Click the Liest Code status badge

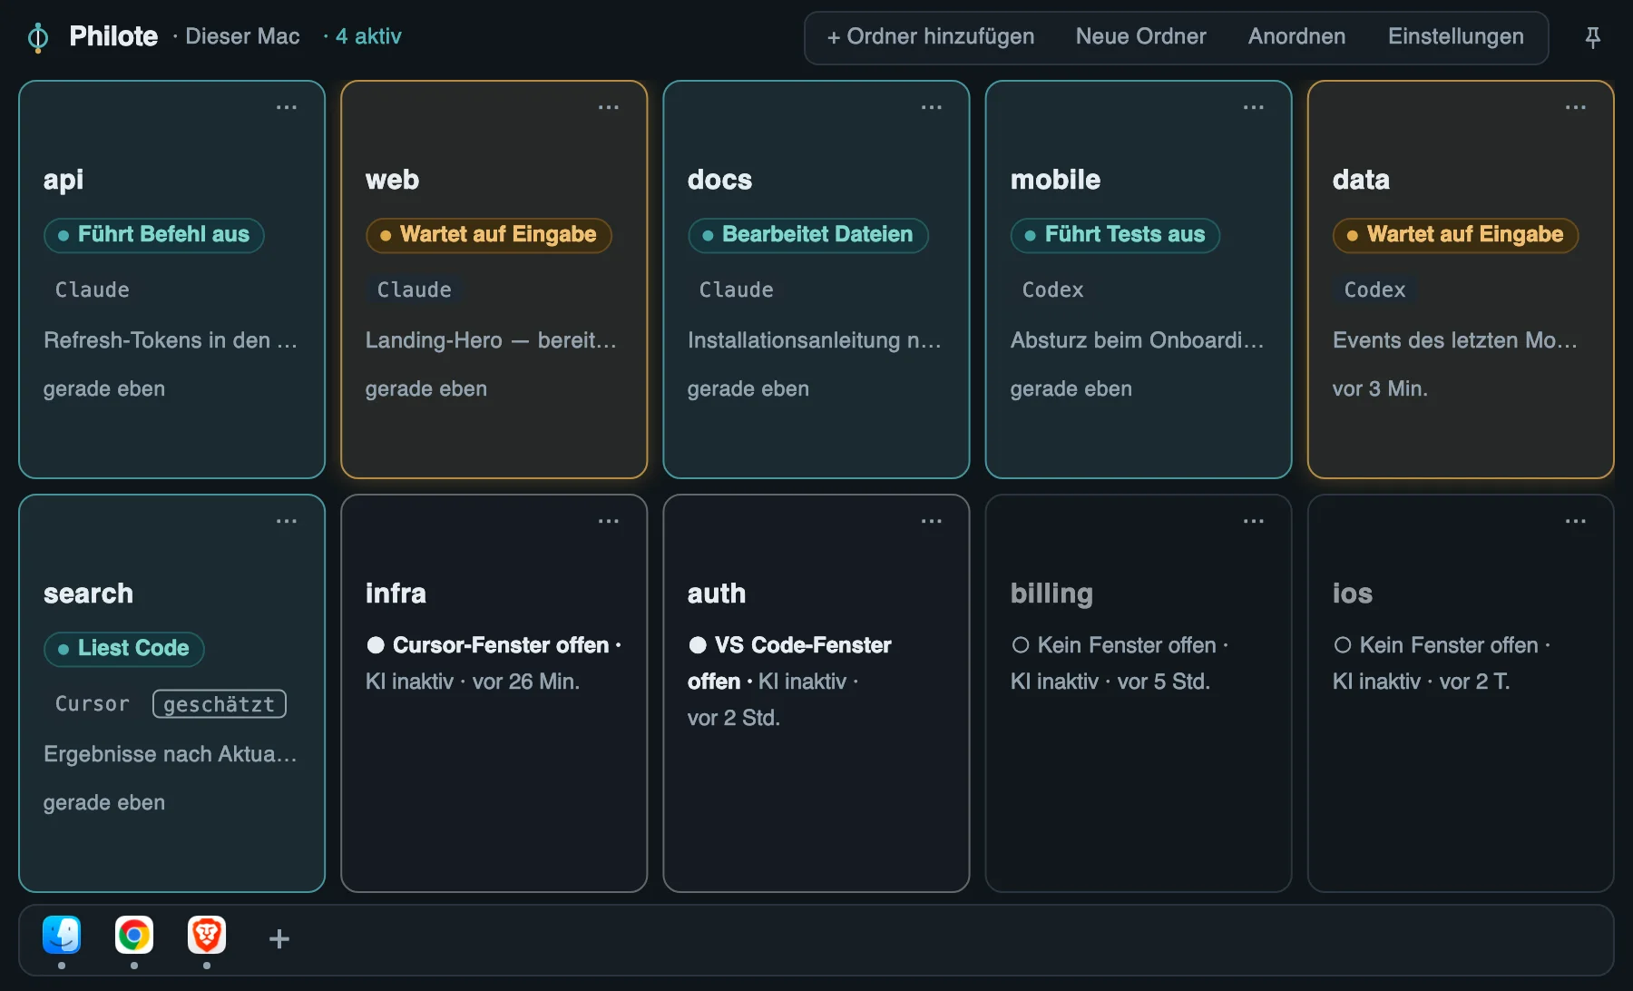[x=124, y=649]
